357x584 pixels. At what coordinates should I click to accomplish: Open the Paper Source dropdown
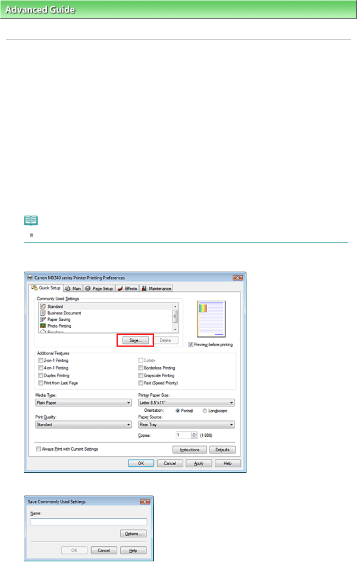point(186,424)
